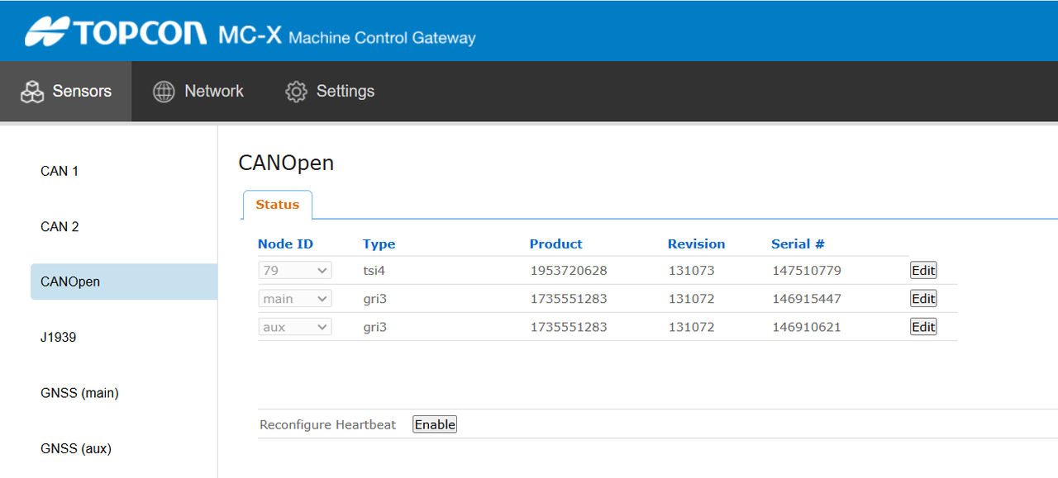Open J1939 sensor page

59,337
